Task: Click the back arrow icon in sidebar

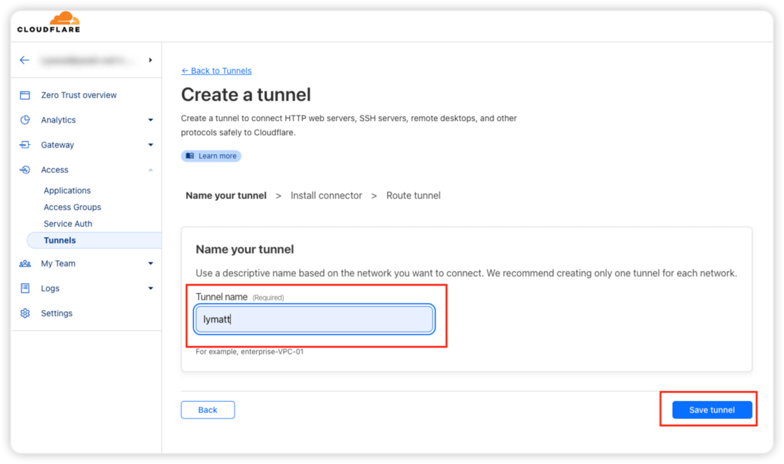Action: click(24, 60)
